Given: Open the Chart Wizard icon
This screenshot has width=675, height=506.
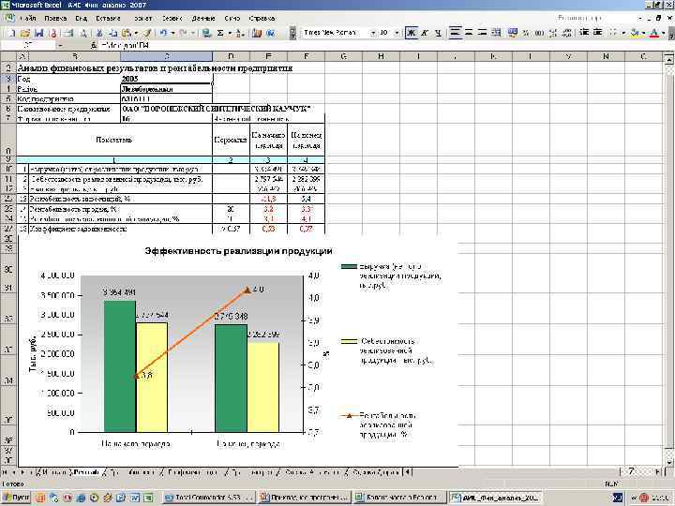Looking at the screenshot, I should (257, 33).
